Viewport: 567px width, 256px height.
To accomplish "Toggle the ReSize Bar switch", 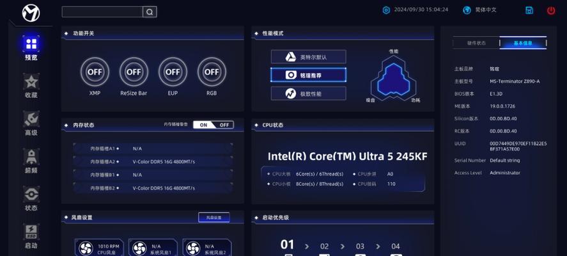I will [x=134, y=72].
